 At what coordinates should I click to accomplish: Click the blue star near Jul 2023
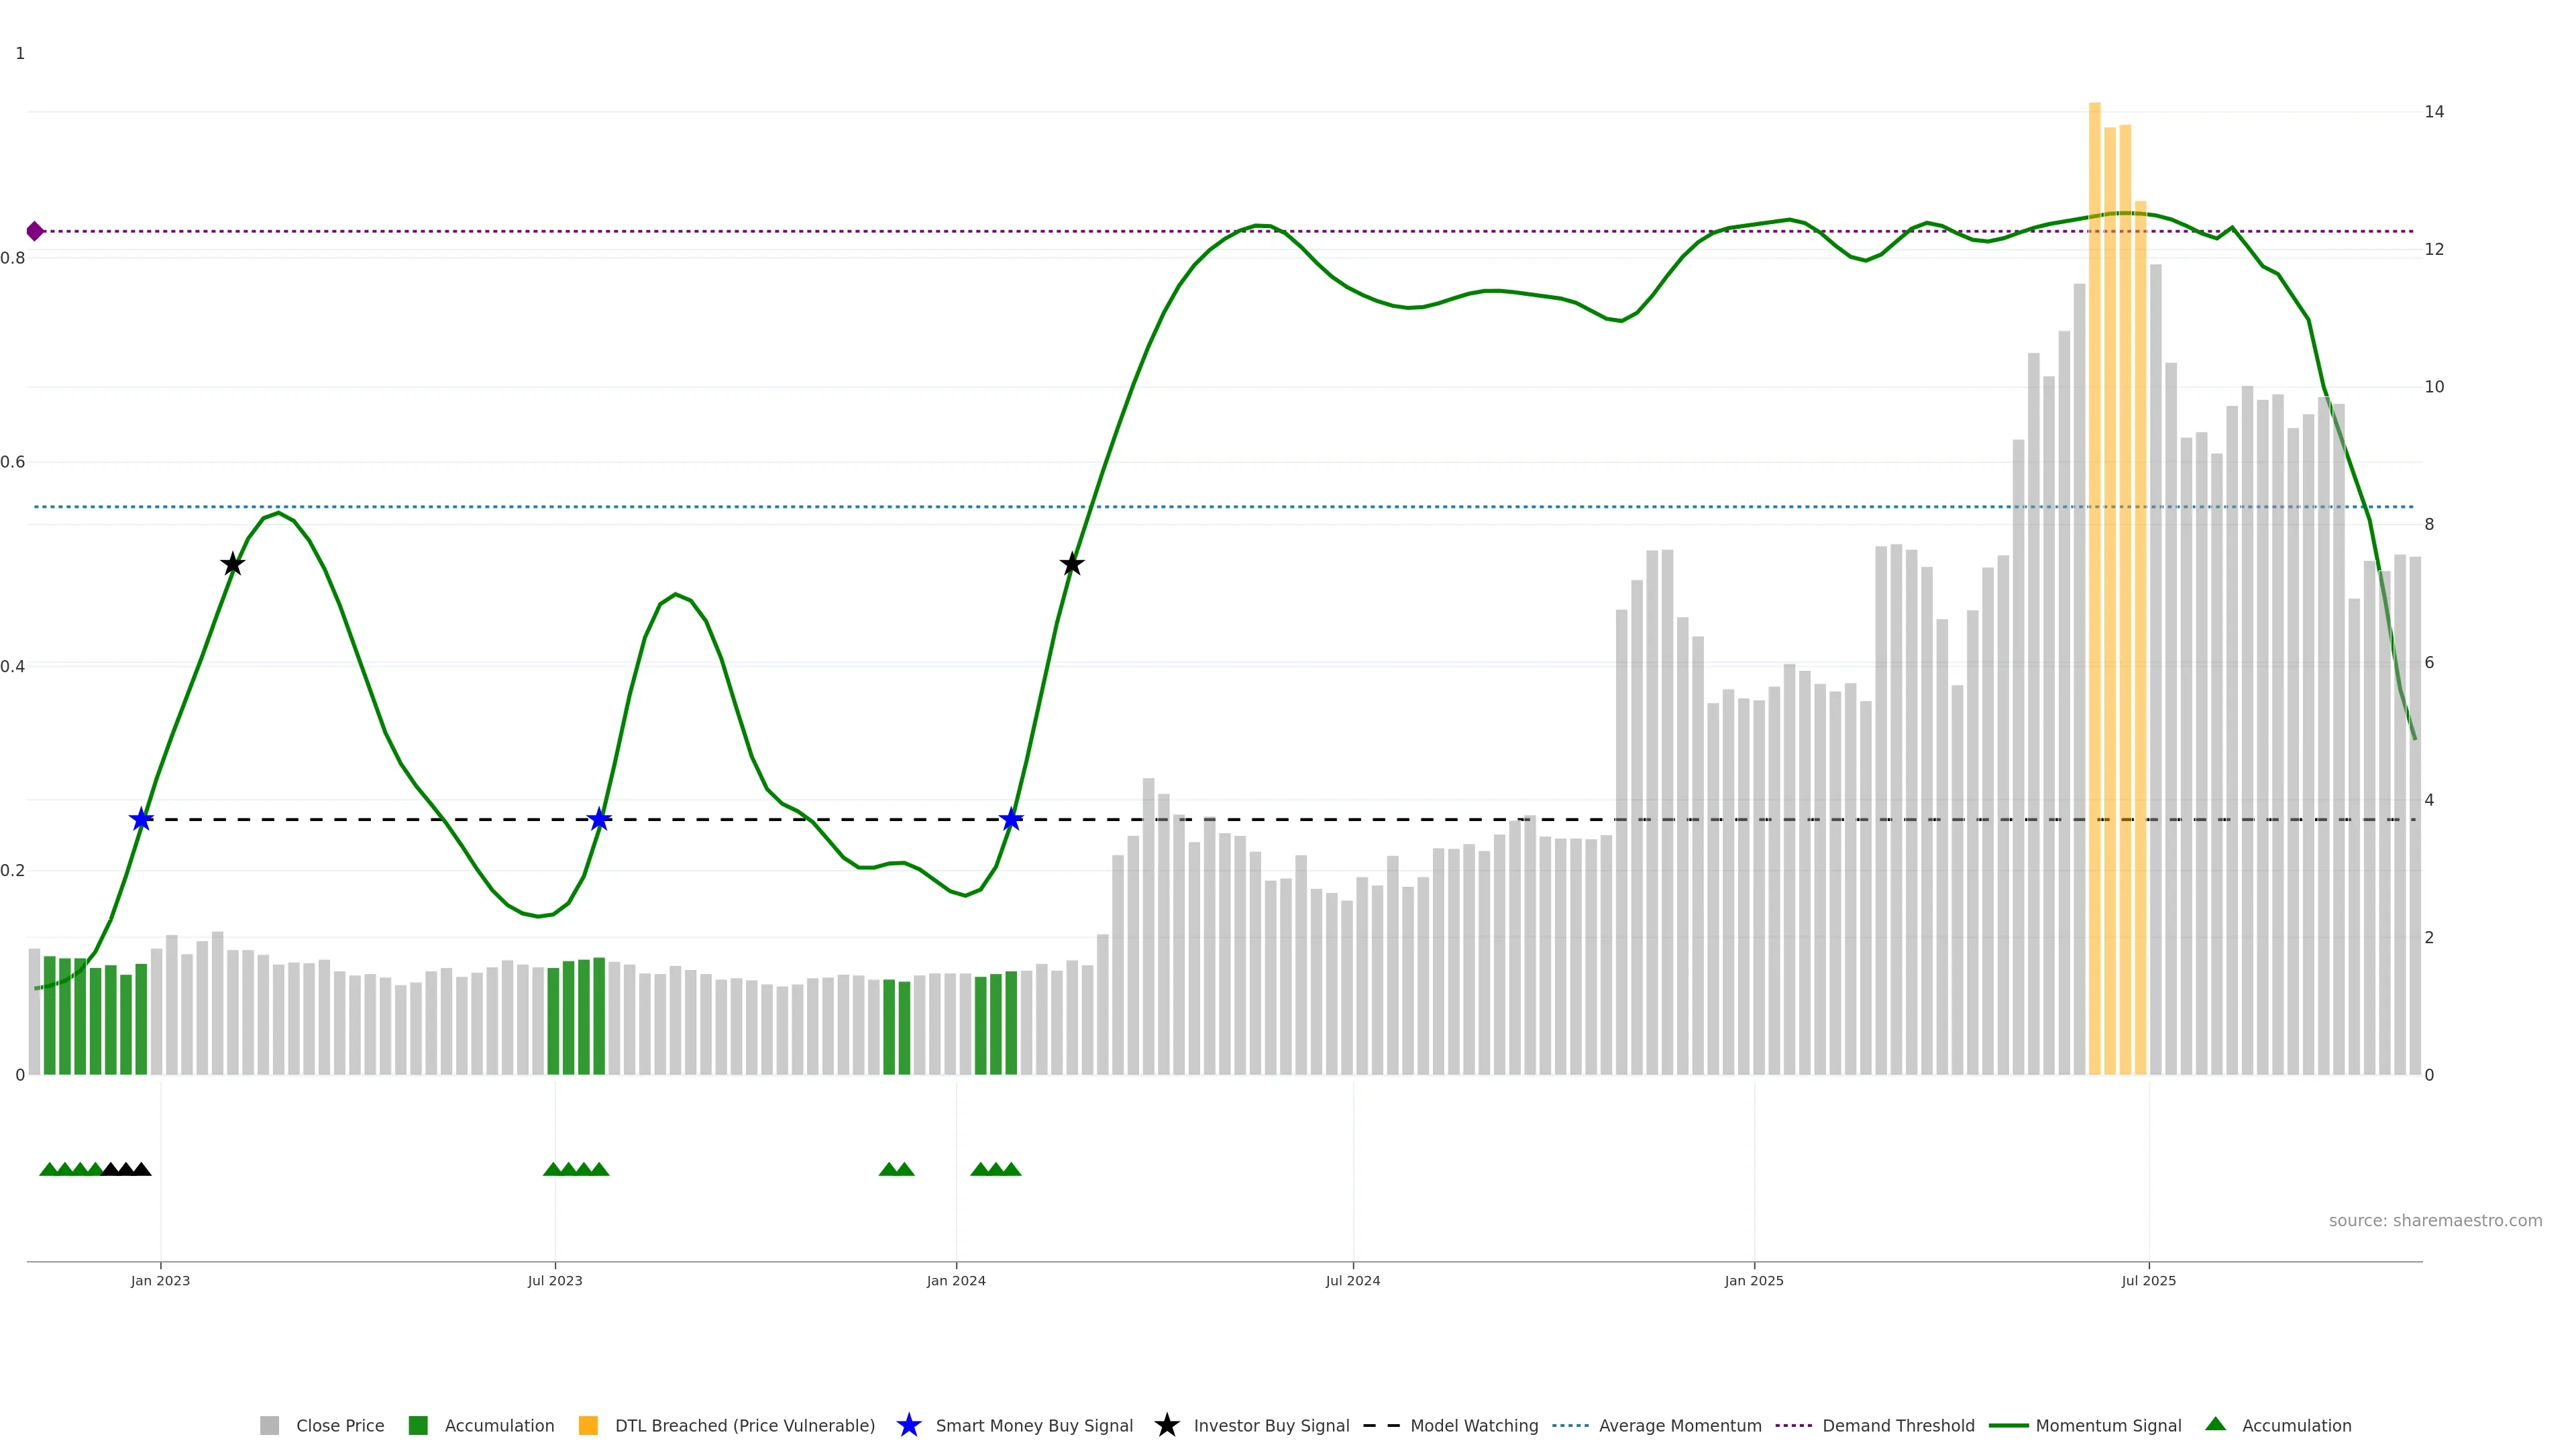click(x=599, y=820)
